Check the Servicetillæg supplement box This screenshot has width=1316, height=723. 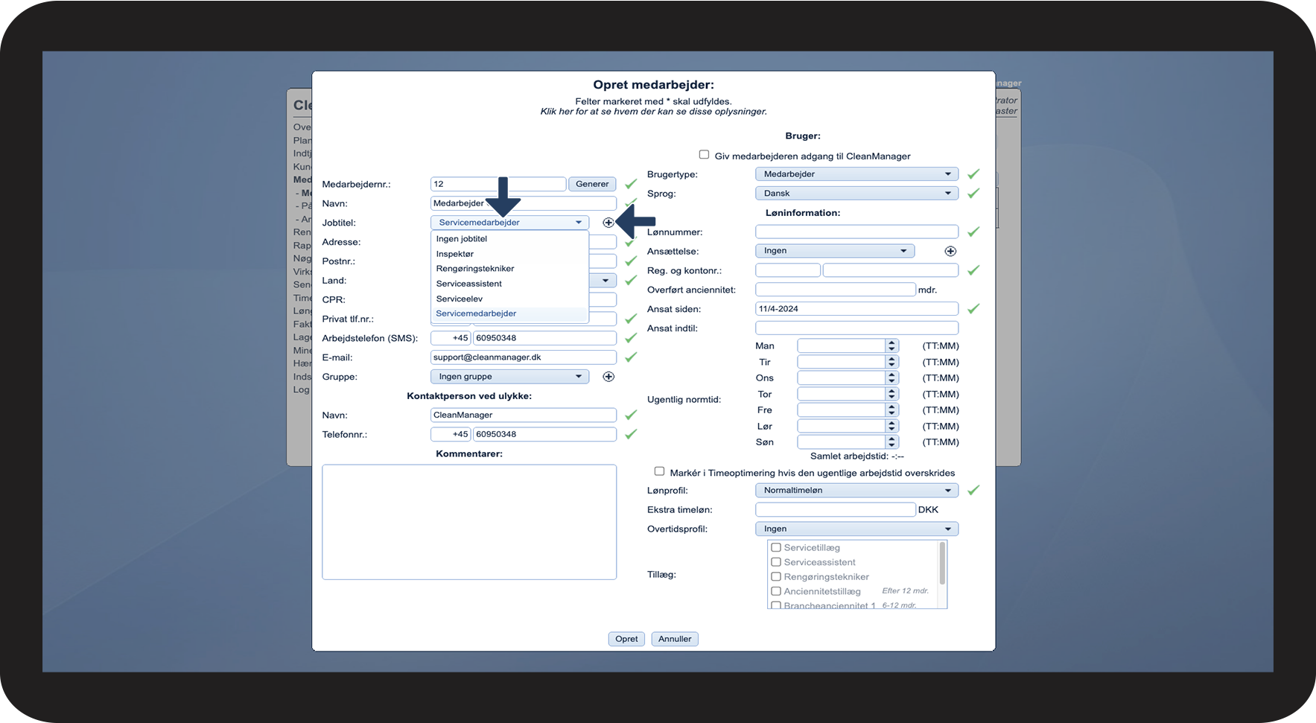point(776,547)
